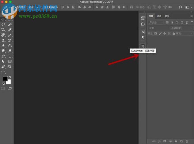Select the History Brush tool
Viewport: 194px width, 144px height.
[10, 40]
